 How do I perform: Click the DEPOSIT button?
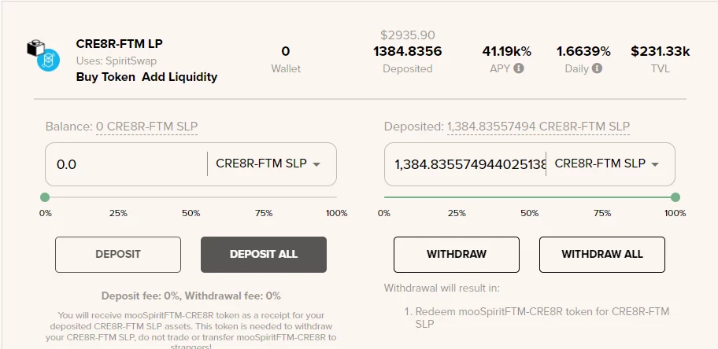click(118, 255)
